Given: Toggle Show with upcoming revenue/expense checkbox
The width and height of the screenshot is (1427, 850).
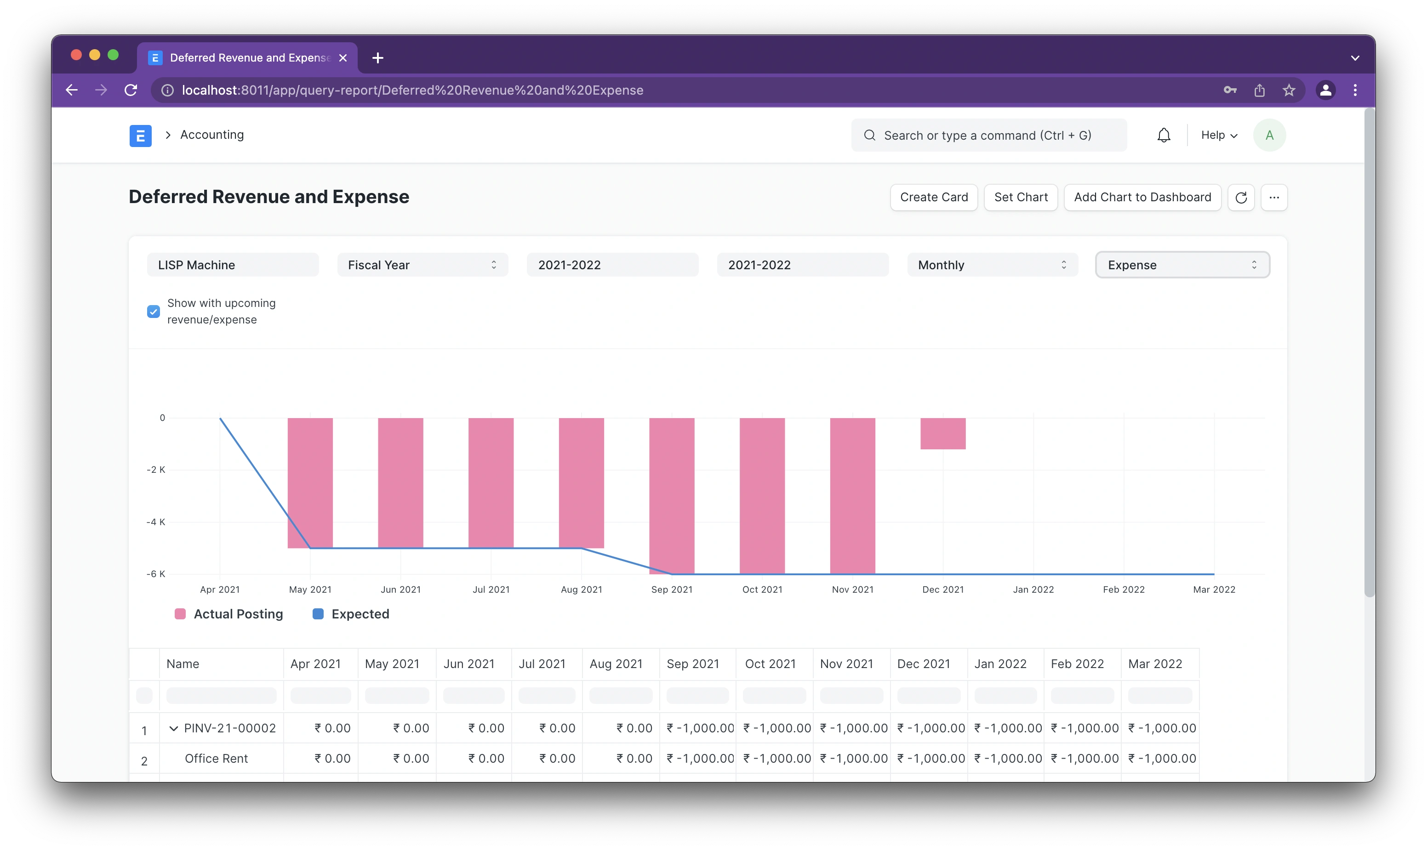Looking at the screenshot, I should tap(154, 311).
